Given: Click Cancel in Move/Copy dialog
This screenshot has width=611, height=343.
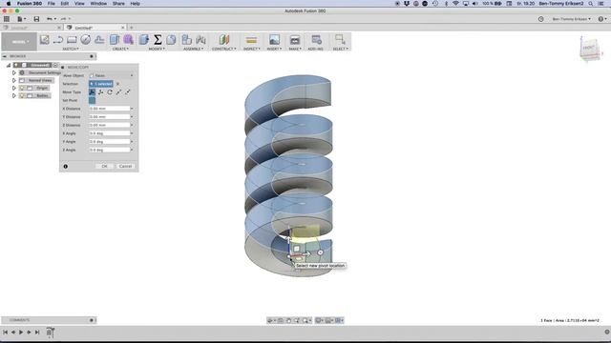Looking at the screenshot, I should pyautogui.click(x=125, y=167).
